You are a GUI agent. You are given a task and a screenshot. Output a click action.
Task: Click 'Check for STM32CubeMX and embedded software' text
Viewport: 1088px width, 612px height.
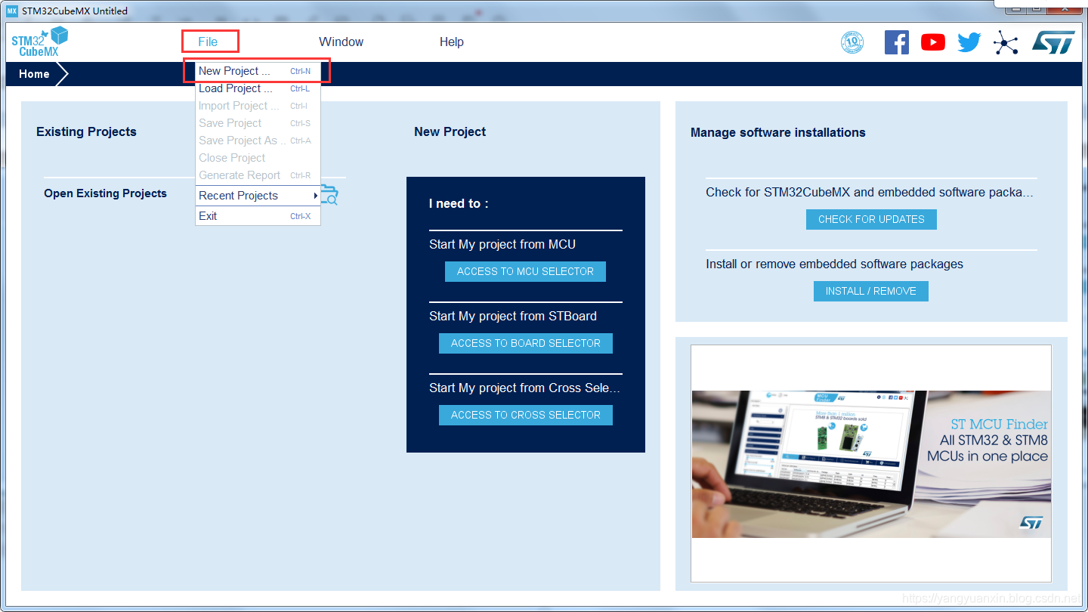tap(870, 192)
